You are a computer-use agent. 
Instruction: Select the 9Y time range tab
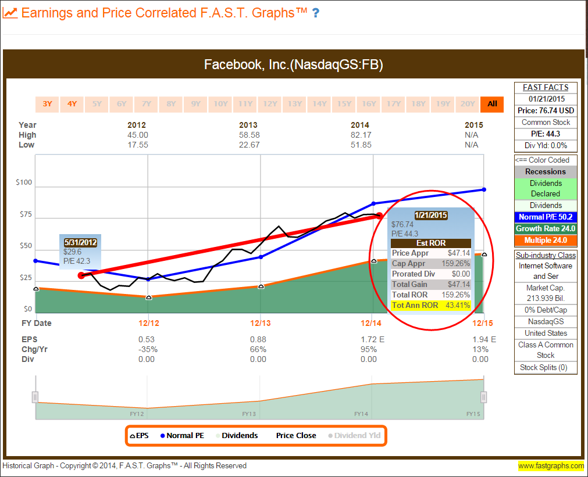tap(196, 104)
